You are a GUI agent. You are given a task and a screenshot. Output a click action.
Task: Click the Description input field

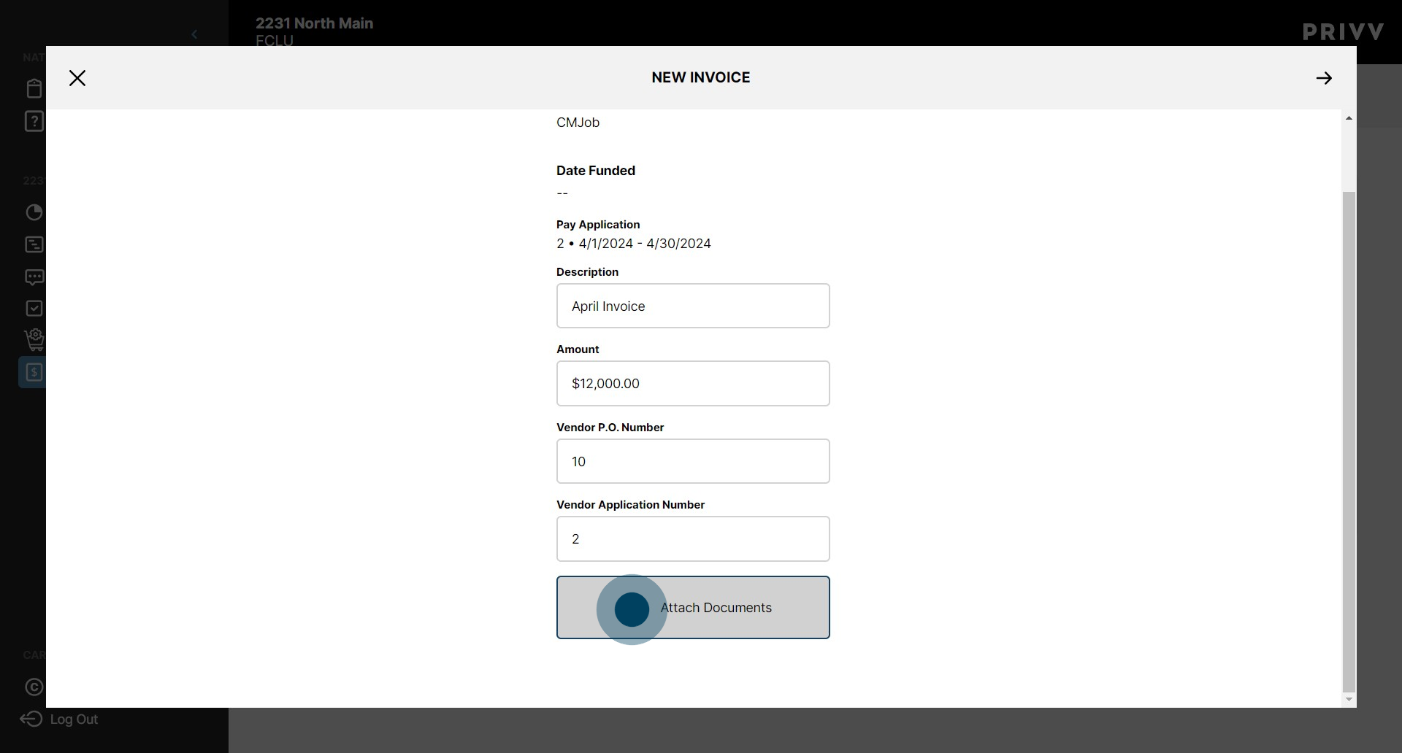tap(693, 306)
